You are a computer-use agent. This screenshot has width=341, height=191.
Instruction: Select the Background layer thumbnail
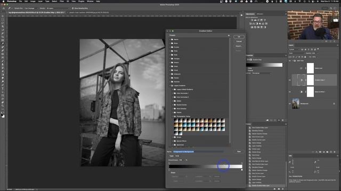pos(296,103)
